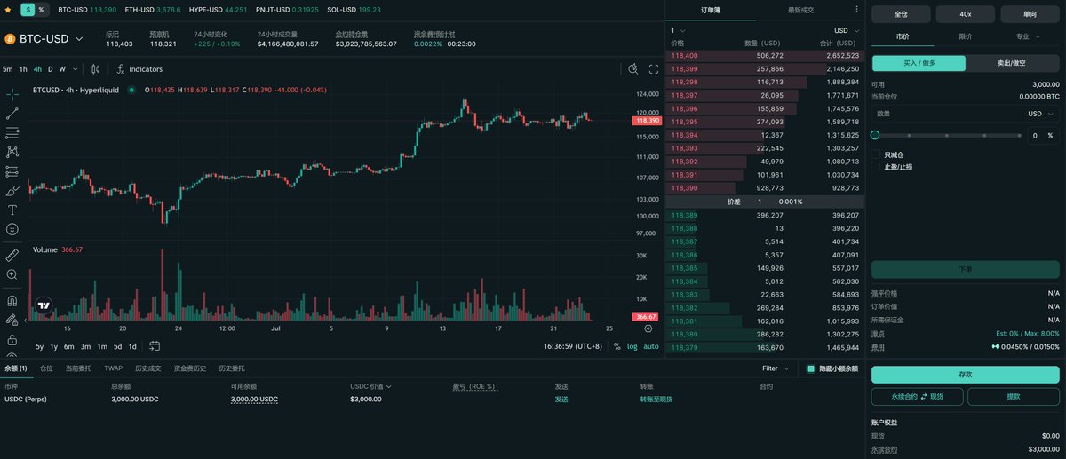Select the brush drawing tool
1066x459 pixels.
click(12, 191)
